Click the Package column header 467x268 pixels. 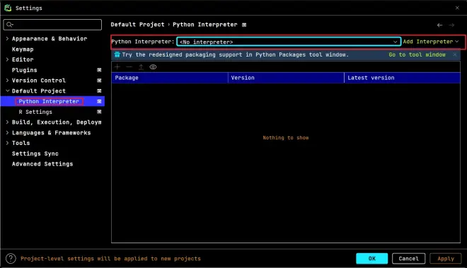(170, 78)
